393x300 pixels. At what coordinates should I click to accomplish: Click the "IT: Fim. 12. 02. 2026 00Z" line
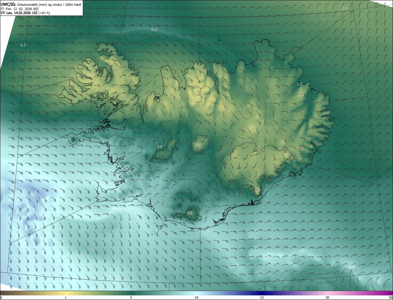pos(20,9)
